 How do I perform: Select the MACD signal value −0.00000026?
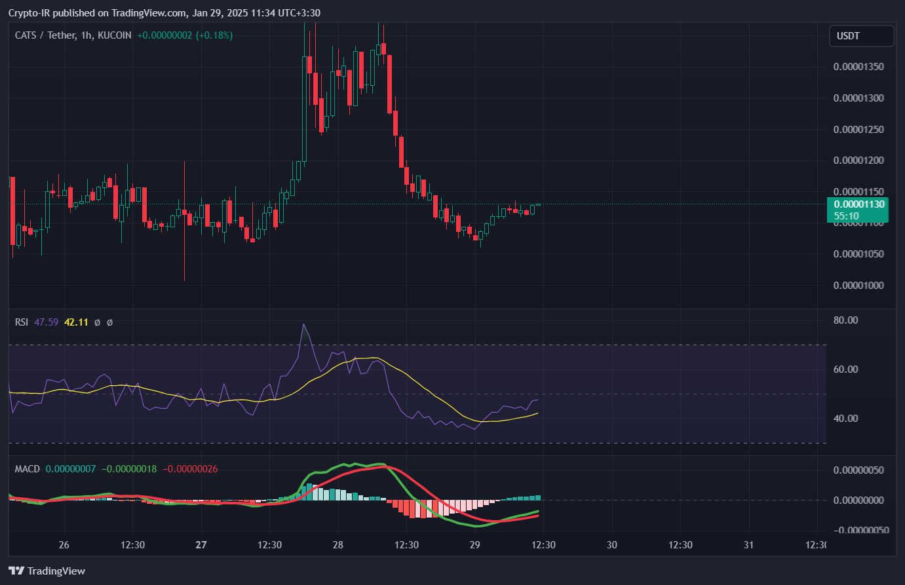(x=190, y=469)
